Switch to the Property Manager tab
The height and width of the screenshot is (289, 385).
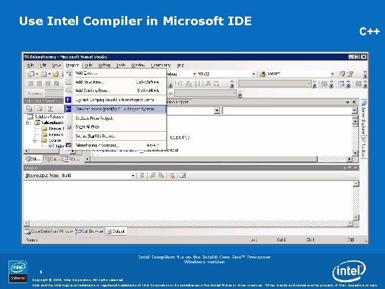click(x=71, y=159)
